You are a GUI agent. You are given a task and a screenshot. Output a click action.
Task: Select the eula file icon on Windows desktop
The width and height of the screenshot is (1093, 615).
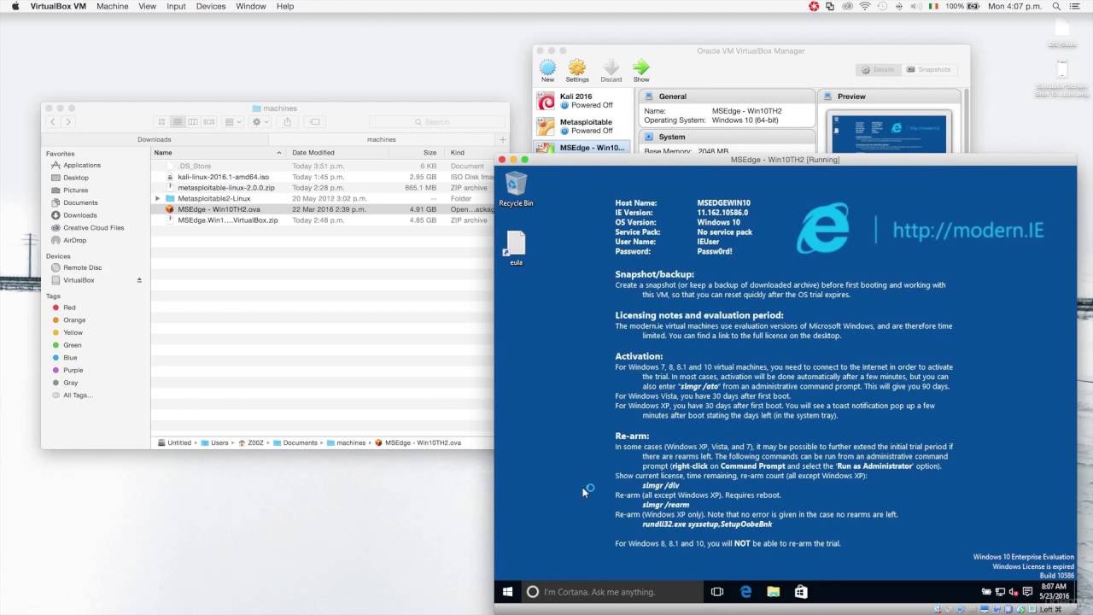(x=516, y=249)
